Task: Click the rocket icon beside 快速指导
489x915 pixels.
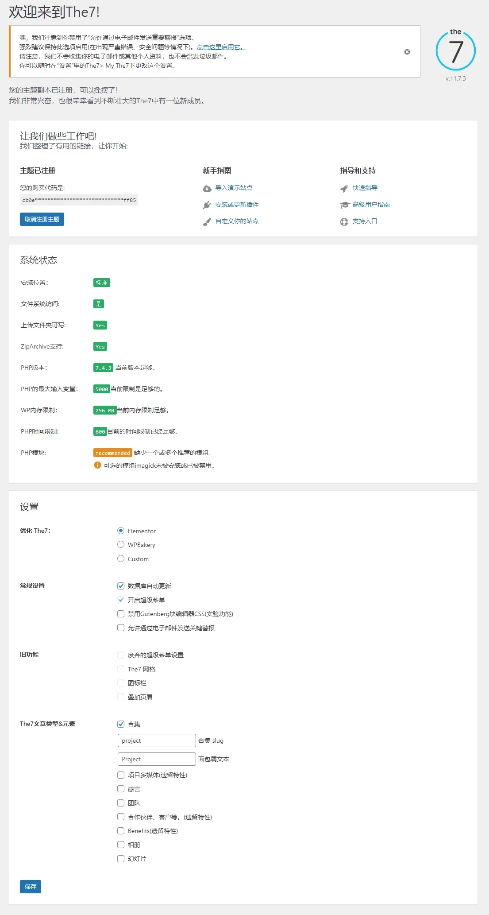Action: pos(344,189)
